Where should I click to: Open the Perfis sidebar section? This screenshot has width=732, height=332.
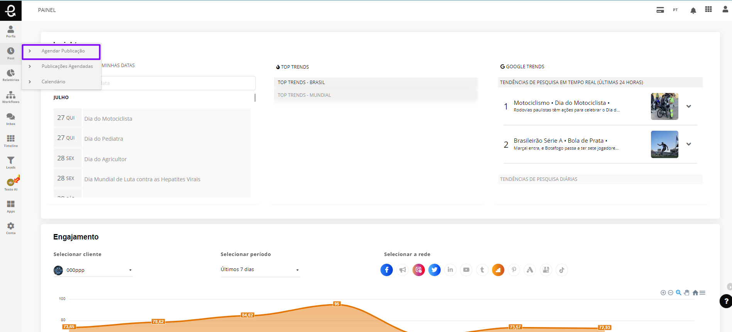[x=11, y=32]
